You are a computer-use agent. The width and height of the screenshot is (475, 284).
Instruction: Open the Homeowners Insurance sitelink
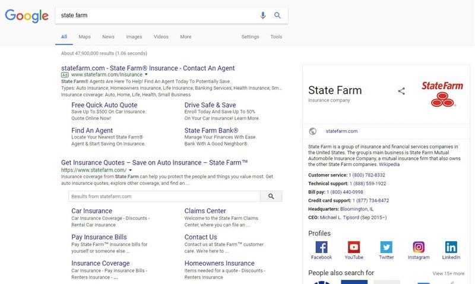click(219, 263)
